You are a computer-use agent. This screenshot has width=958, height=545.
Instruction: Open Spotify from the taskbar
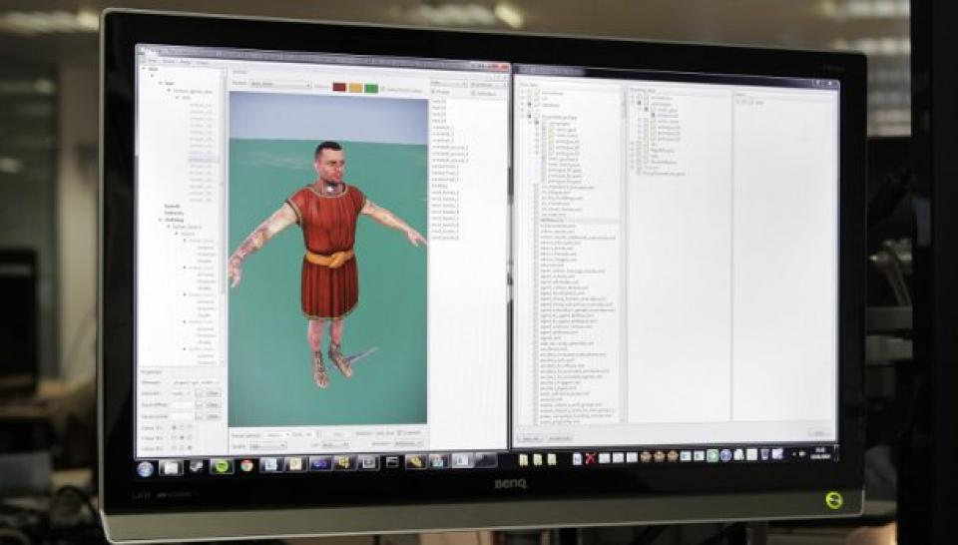222,466
